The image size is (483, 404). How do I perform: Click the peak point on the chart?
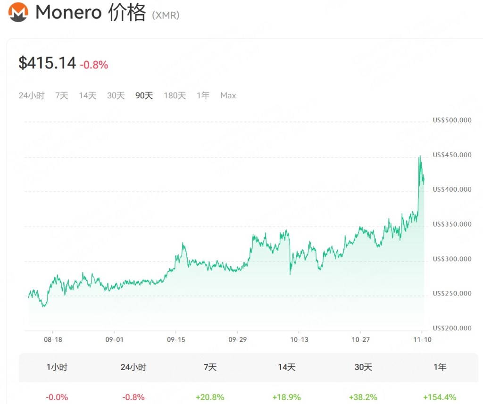(419, 156)
